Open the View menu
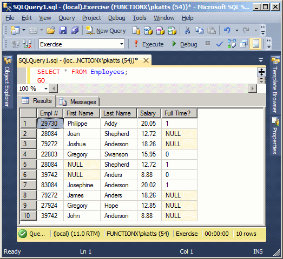The width and height of the screenshot is (283, 259). point(45,18)
